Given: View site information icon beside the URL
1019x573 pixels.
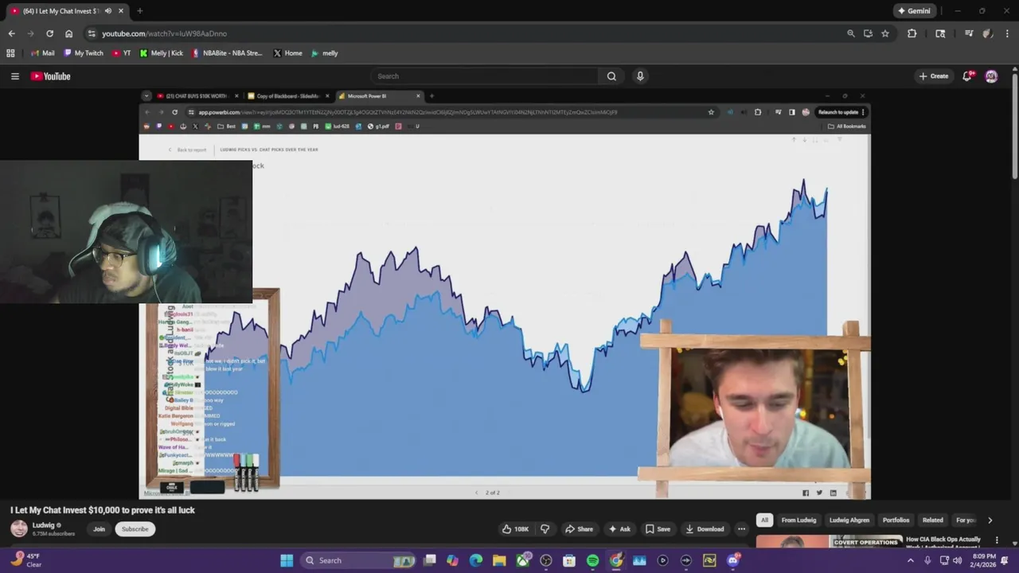Looking at the screenshot, I should coord(92,33).
